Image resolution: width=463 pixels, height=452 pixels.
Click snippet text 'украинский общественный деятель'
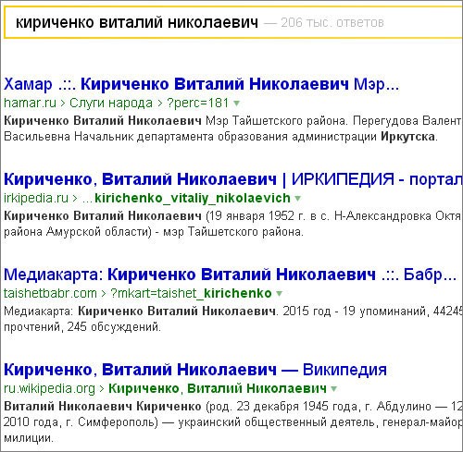(x=277, y=422)
